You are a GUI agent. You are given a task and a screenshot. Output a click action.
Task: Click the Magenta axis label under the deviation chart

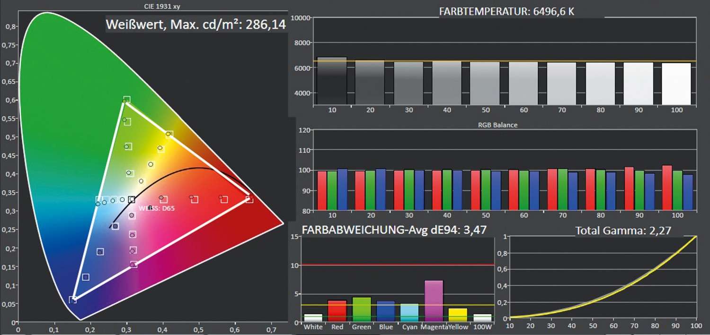(x=434, y=327)
